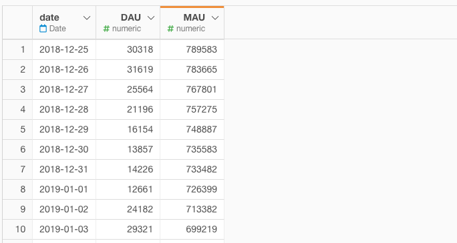Image resolution: width=457 pixels, height=243 pixels.
Task: Select row number 1
Action: (x=23, y=50)
